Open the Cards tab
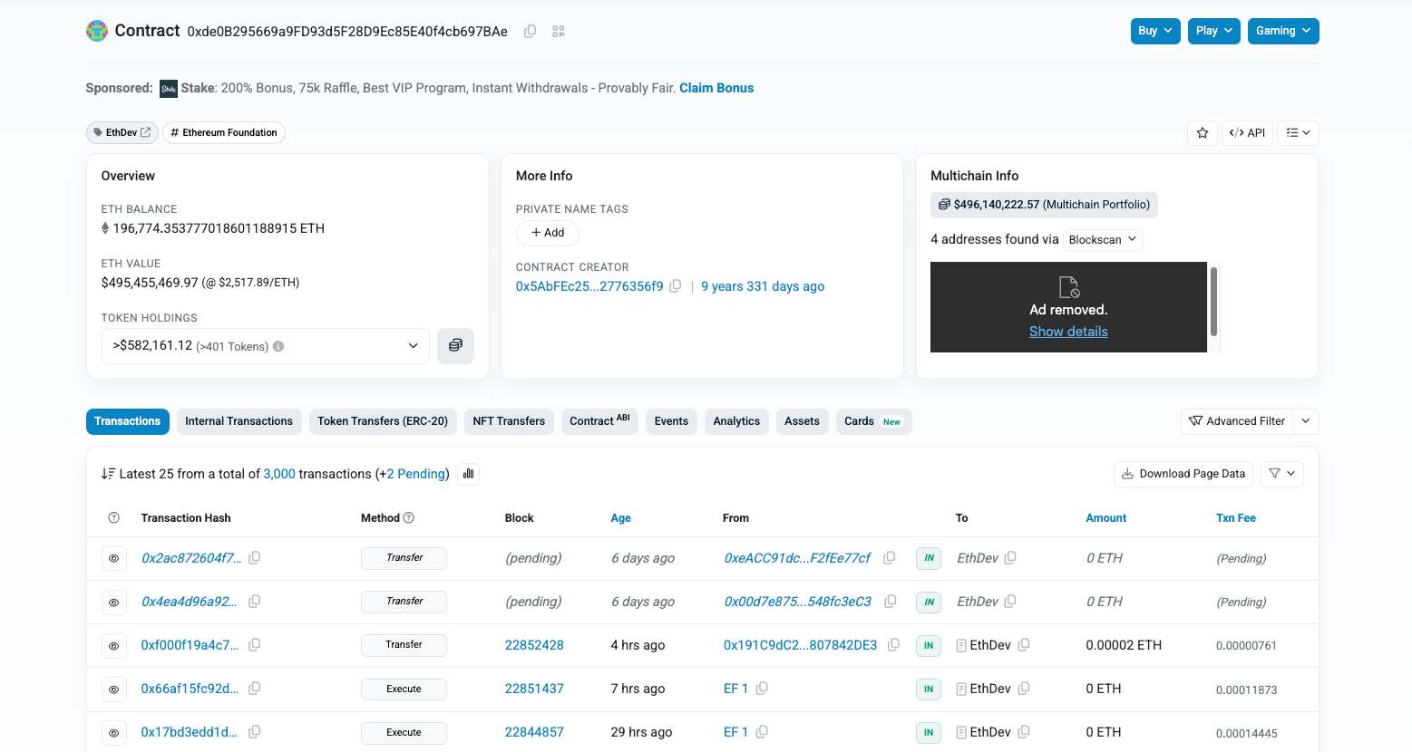Screen dimensions: 1412x752 [x=873, y=421]
